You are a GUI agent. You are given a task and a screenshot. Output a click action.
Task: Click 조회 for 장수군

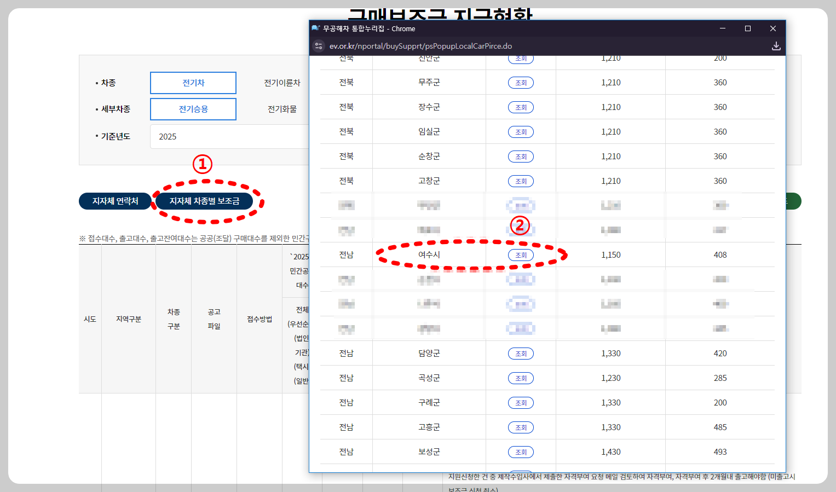pos(521,107)
